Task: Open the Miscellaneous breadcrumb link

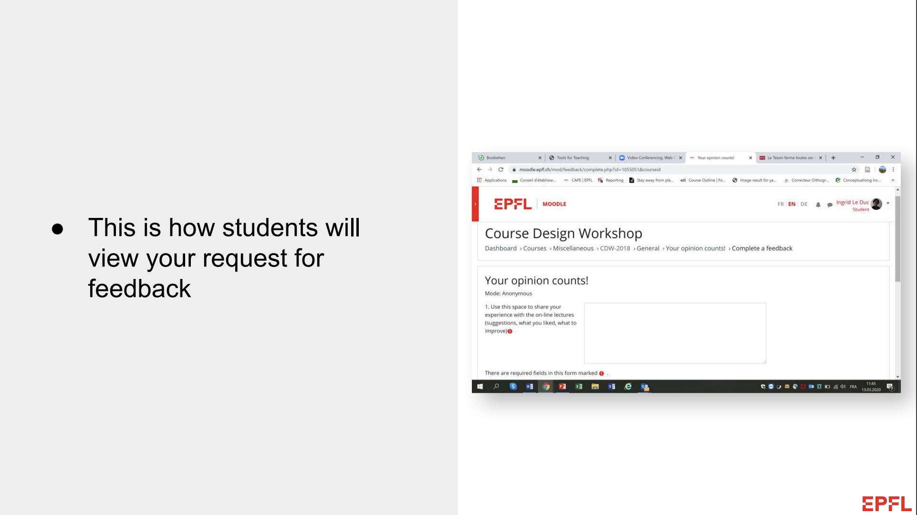Action: [573, 248]
